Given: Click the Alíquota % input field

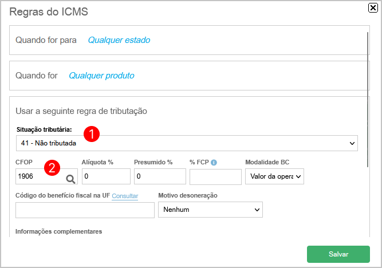Looking at the screenshot, I should click(x=106, y=176).
